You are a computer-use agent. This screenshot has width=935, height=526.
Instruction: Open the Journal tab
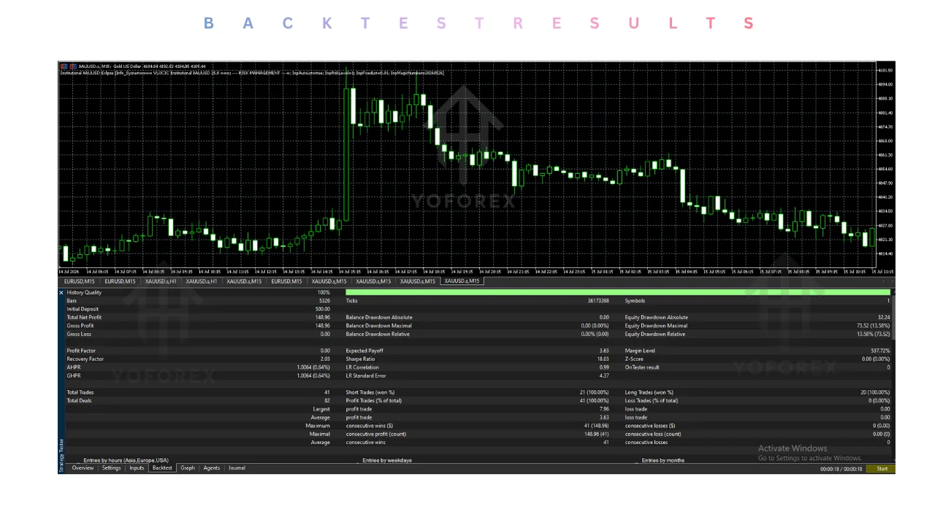click(x=237, y=468)
